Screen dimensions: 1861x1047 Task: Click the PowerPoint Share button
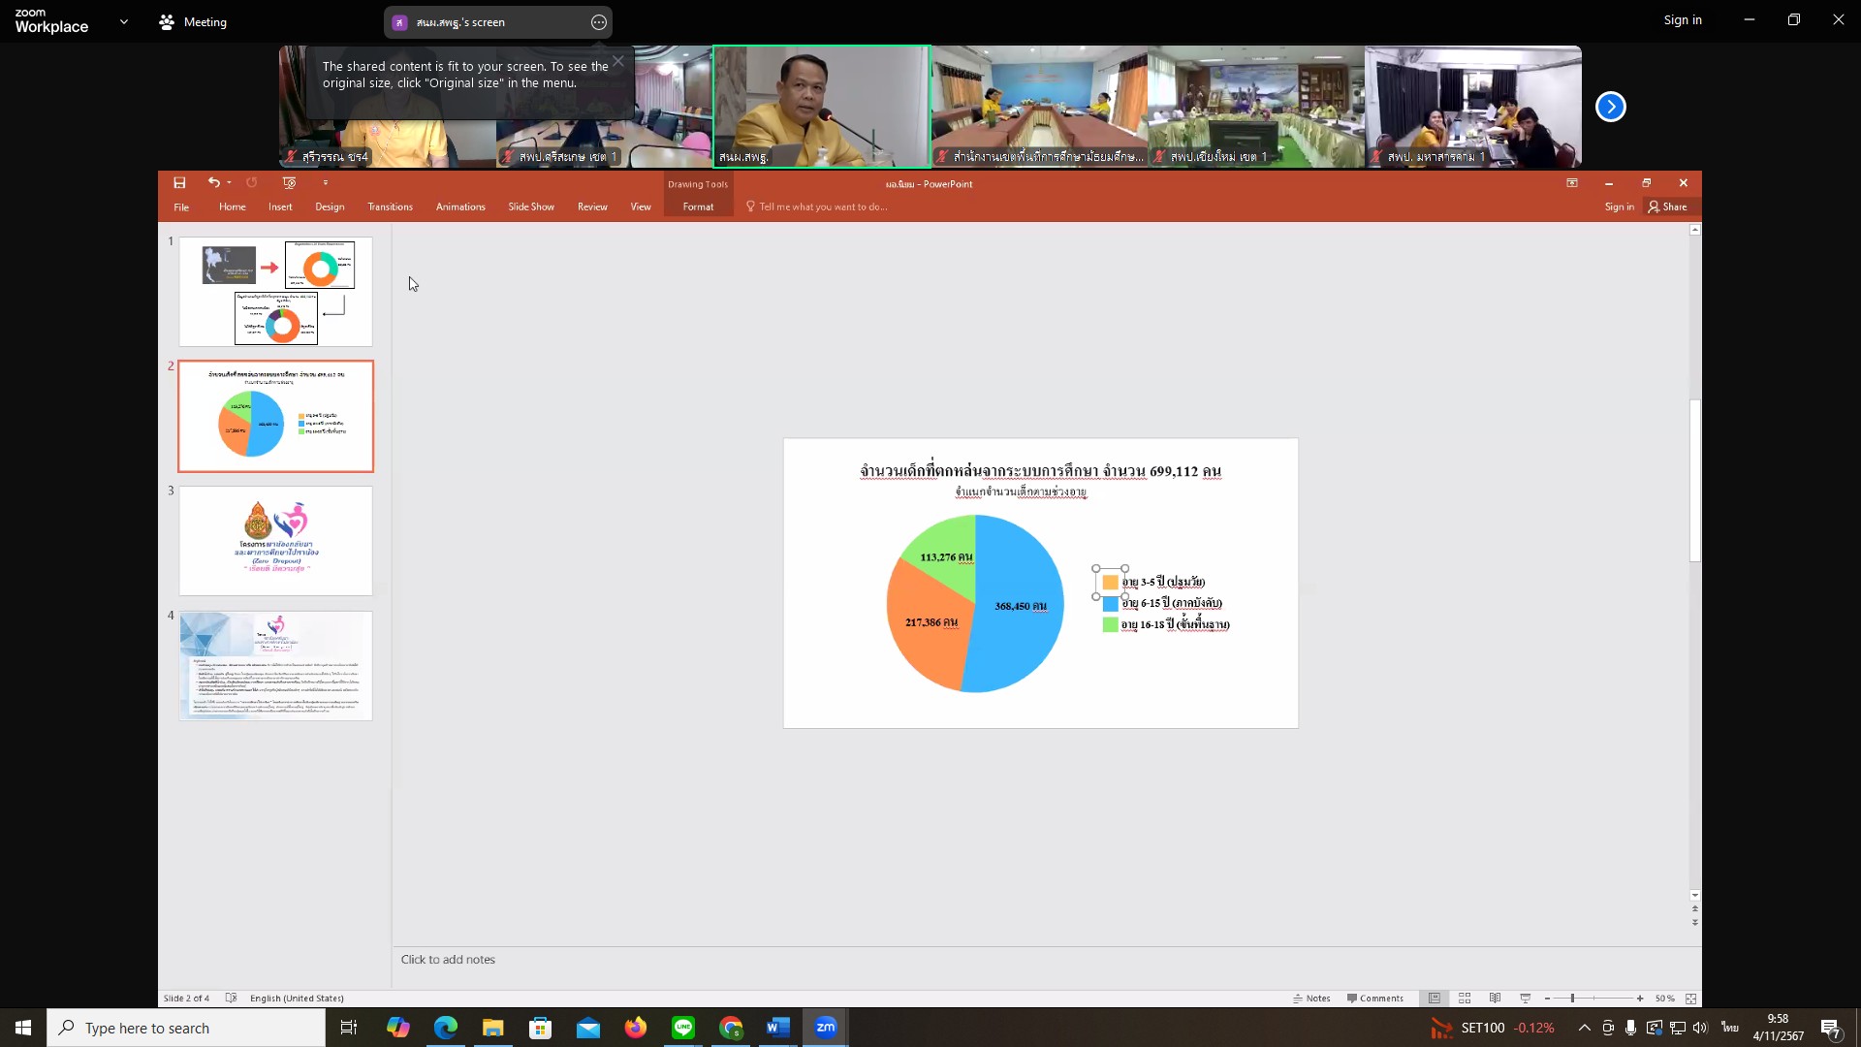[x=1667, y=206]
